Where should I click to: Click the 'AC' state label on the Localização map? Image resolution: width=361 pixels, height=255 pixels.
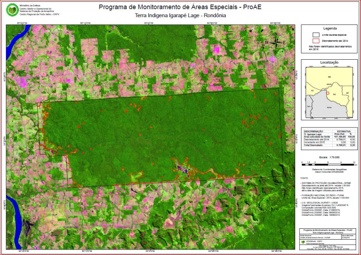click(x=312, y=91)
